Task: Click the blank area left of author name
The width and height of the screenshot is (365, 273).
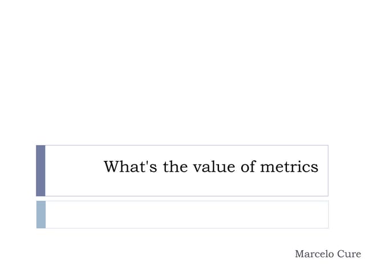Action: 171,254
